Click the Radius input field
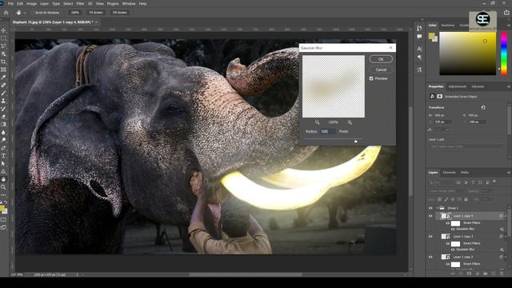Screen dimensions: 512x288 click(x=327, y=131)
